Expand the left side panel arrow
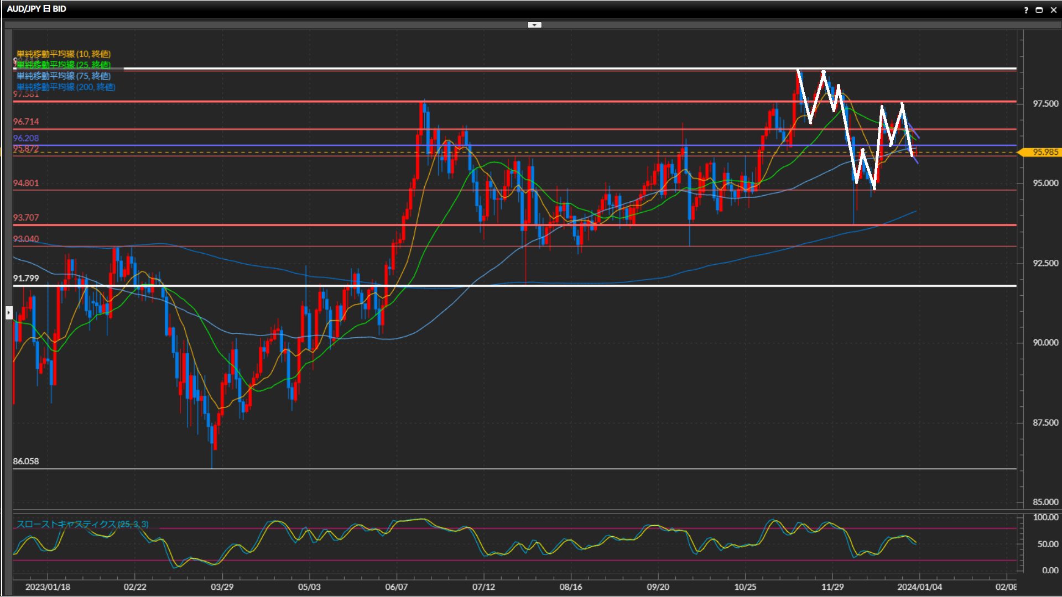 [x=8, y=313]
